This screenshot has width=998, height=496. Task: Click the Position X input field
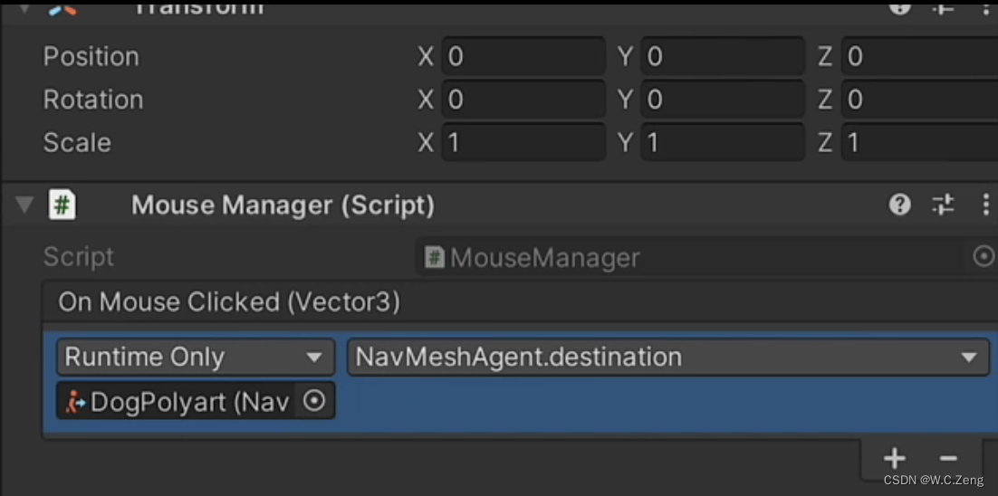point(523,56)
